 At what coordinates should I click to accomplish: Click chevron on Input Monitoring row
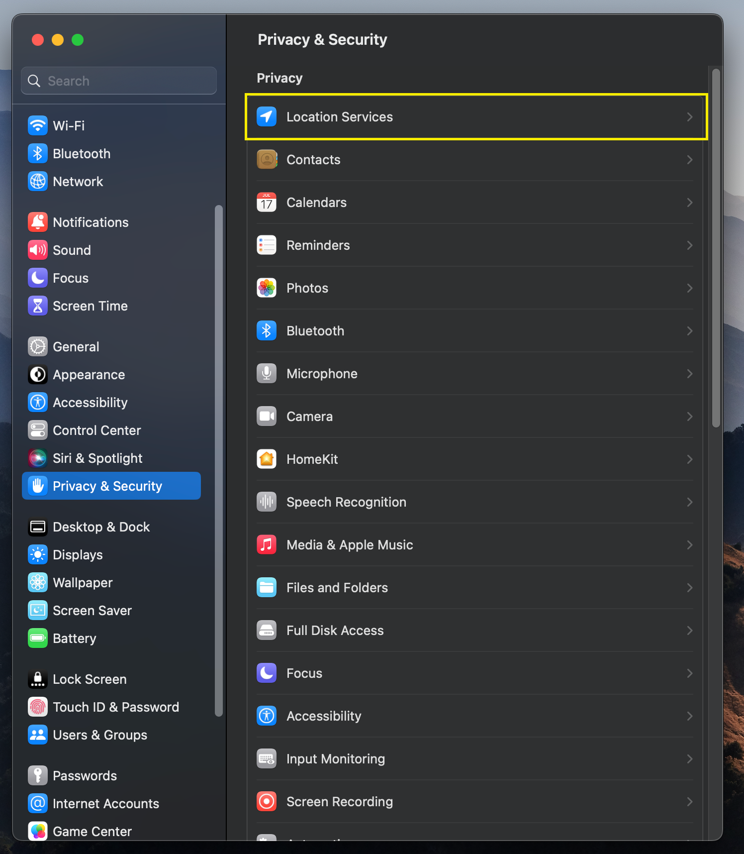(x=690, y=758)
